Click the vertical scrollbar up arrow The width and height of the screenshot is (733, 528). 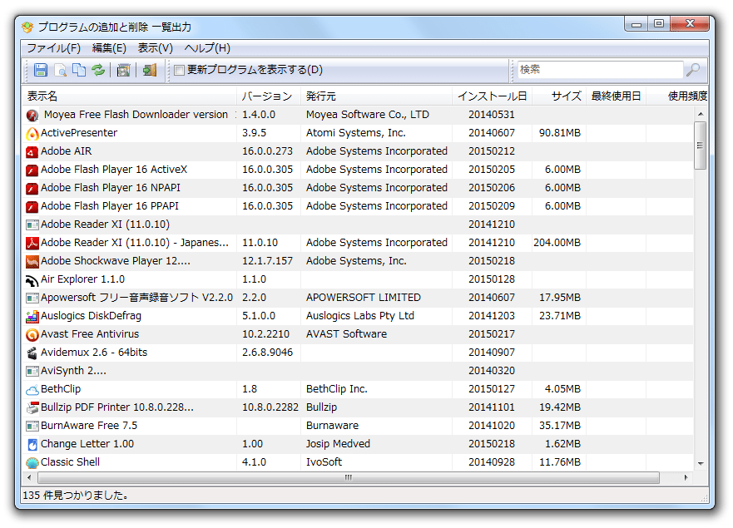[x=701, y=114]
